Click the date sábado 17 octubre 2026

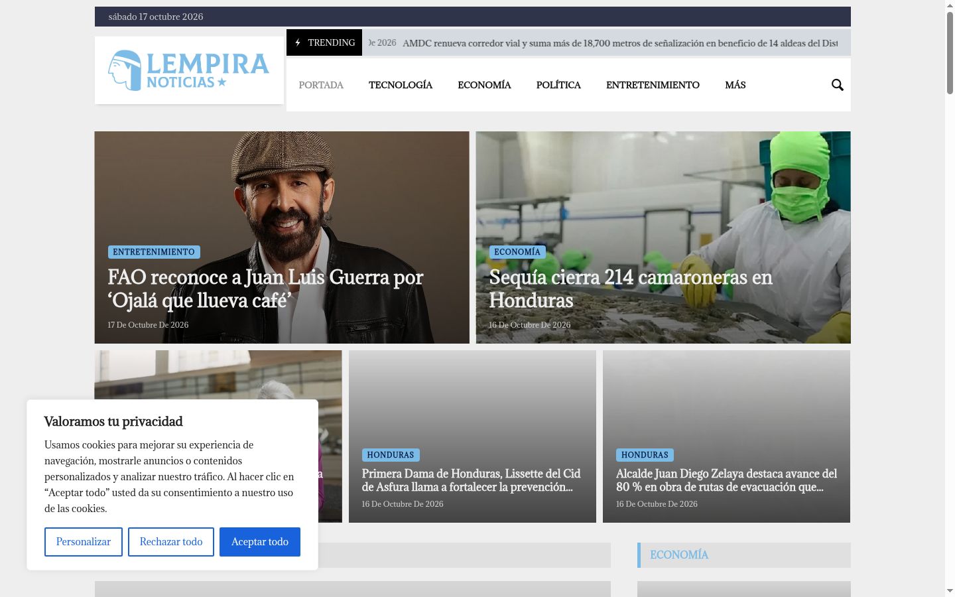156,17
